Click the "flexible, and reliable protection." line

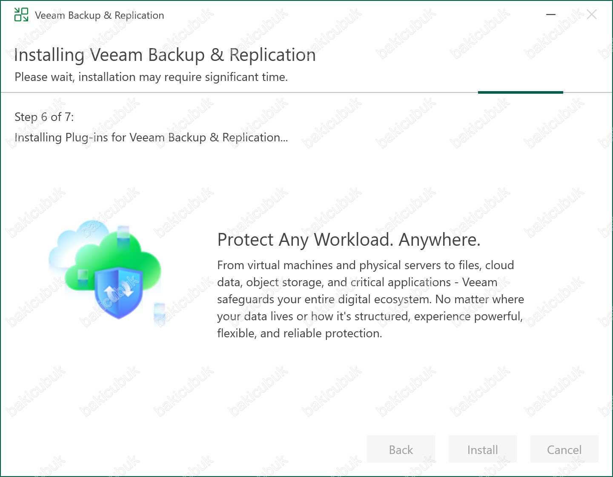(x=299, y=333)
